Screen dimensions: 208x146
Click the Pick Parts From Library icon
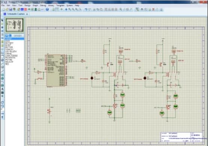[x=121, y=9]
